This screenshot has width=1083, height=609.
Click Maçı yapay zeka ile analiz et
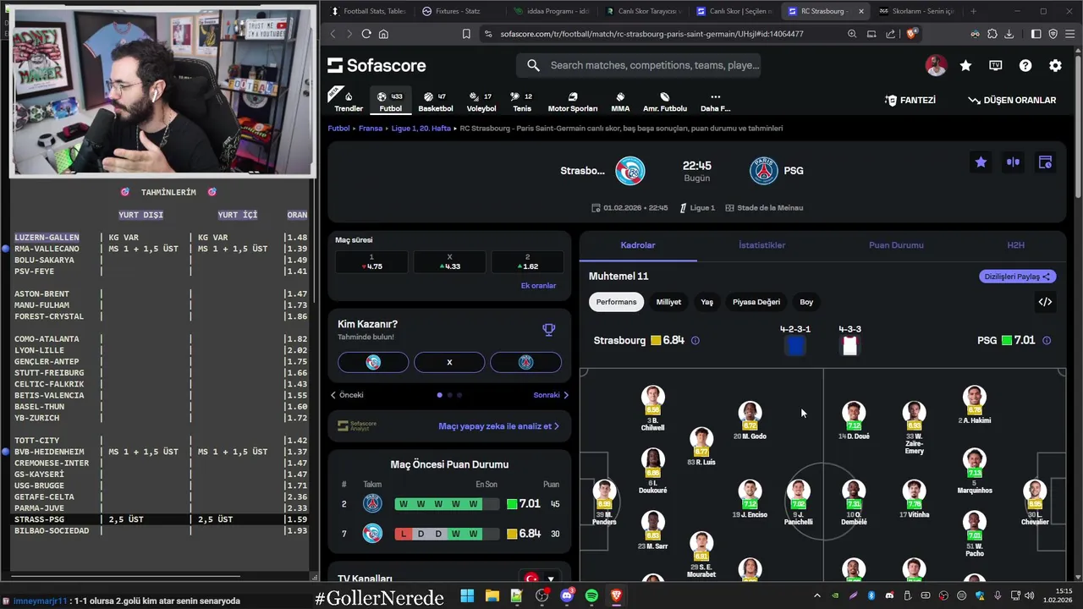pyautogui.click(x=498, y=426)
